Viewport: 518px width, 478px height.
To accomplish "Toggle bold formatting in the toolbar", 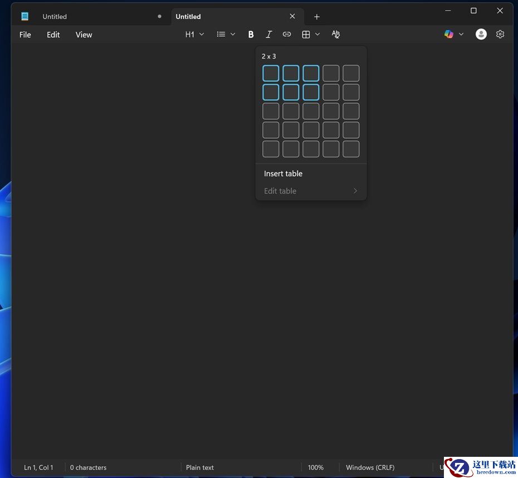I will point(251,35).
